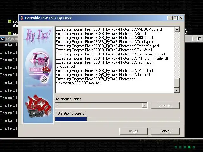The height and width of the screenshot is (152, 203).
Task: Click the installation progress bar
Action: [x=117, y=119]
